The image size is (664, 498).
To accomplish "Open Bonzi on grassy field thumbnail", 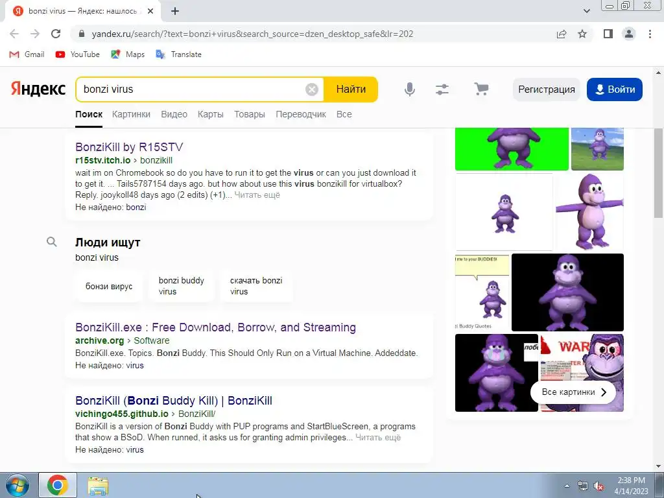I will coord(597,149).
